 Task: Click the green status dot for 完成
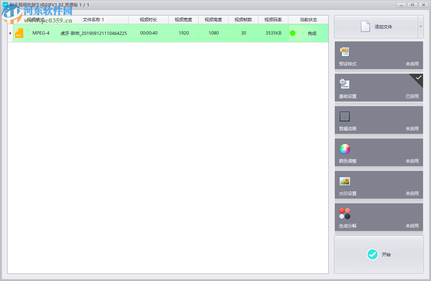pos(293,33)
